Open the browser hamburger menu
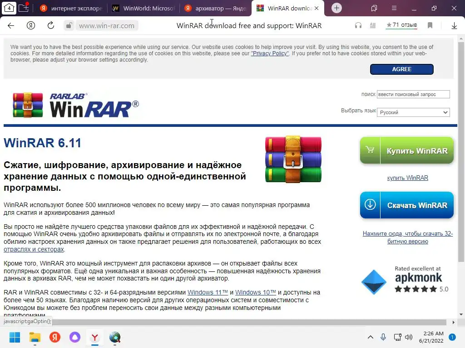Viewport: 465px width, 348px height. click(x=394, y=8)
